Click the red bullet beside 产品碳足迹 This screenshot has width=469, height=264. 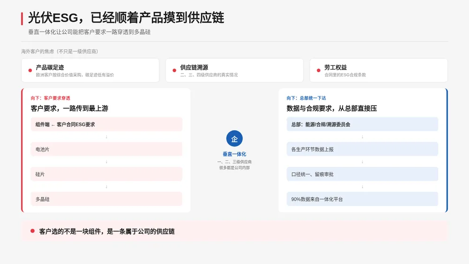pos(30,70)
